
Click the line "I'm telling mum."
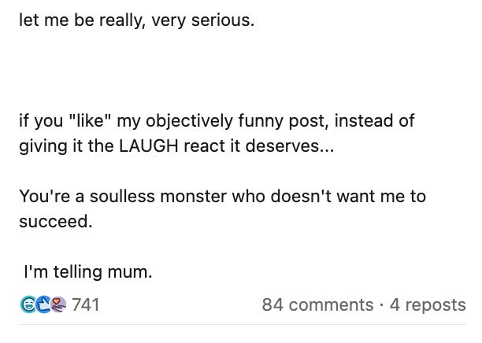pyautogui.click(x=87, y=272)
